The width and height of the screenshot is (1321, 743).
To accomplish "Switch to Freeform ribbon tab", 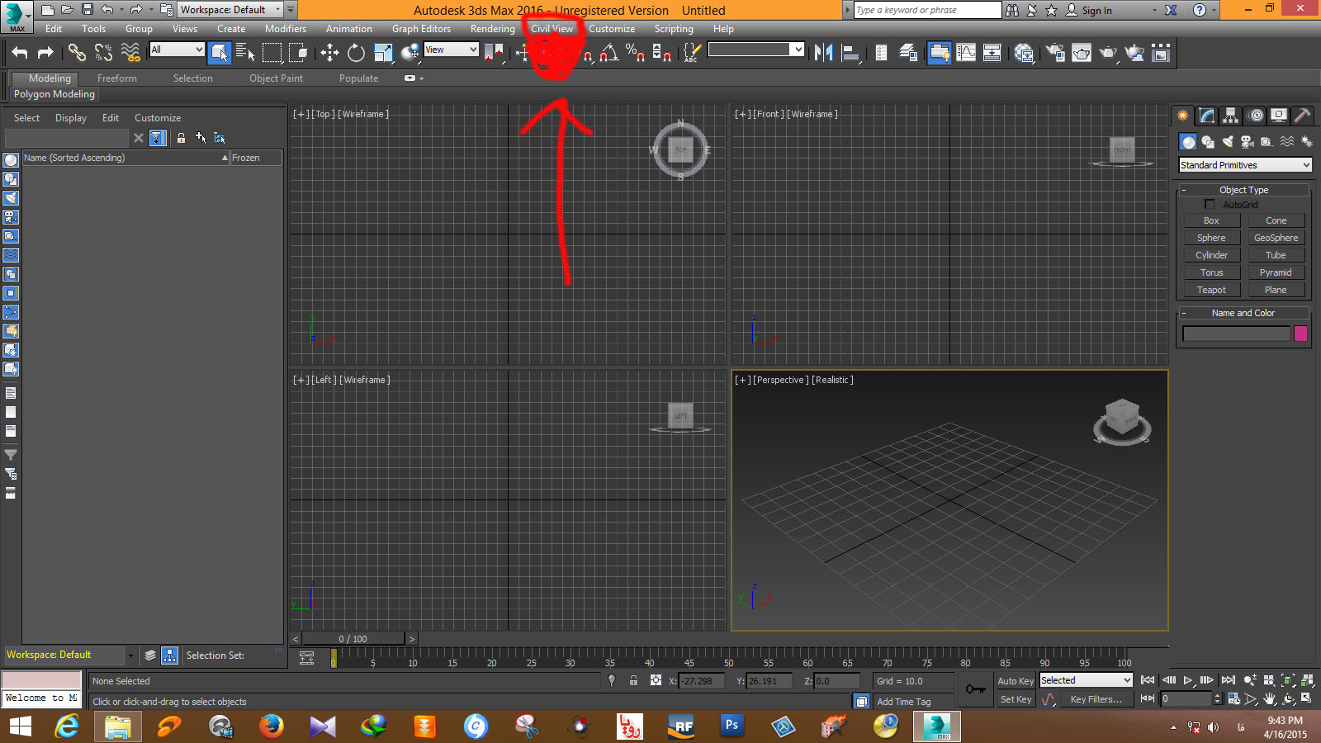I will click(x=117, y=78).
